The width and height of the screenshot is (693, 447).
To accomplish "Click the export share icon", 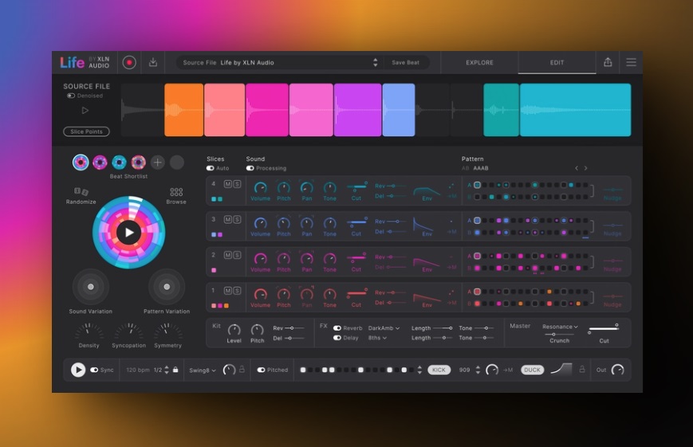I will click(x=608, y=62).
